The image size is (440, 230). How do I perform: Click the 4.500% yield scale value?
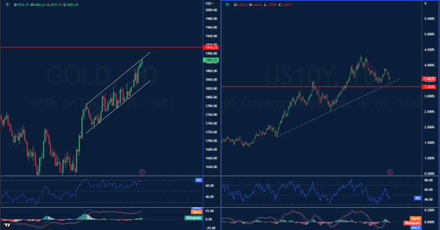(x=429, y=50)
